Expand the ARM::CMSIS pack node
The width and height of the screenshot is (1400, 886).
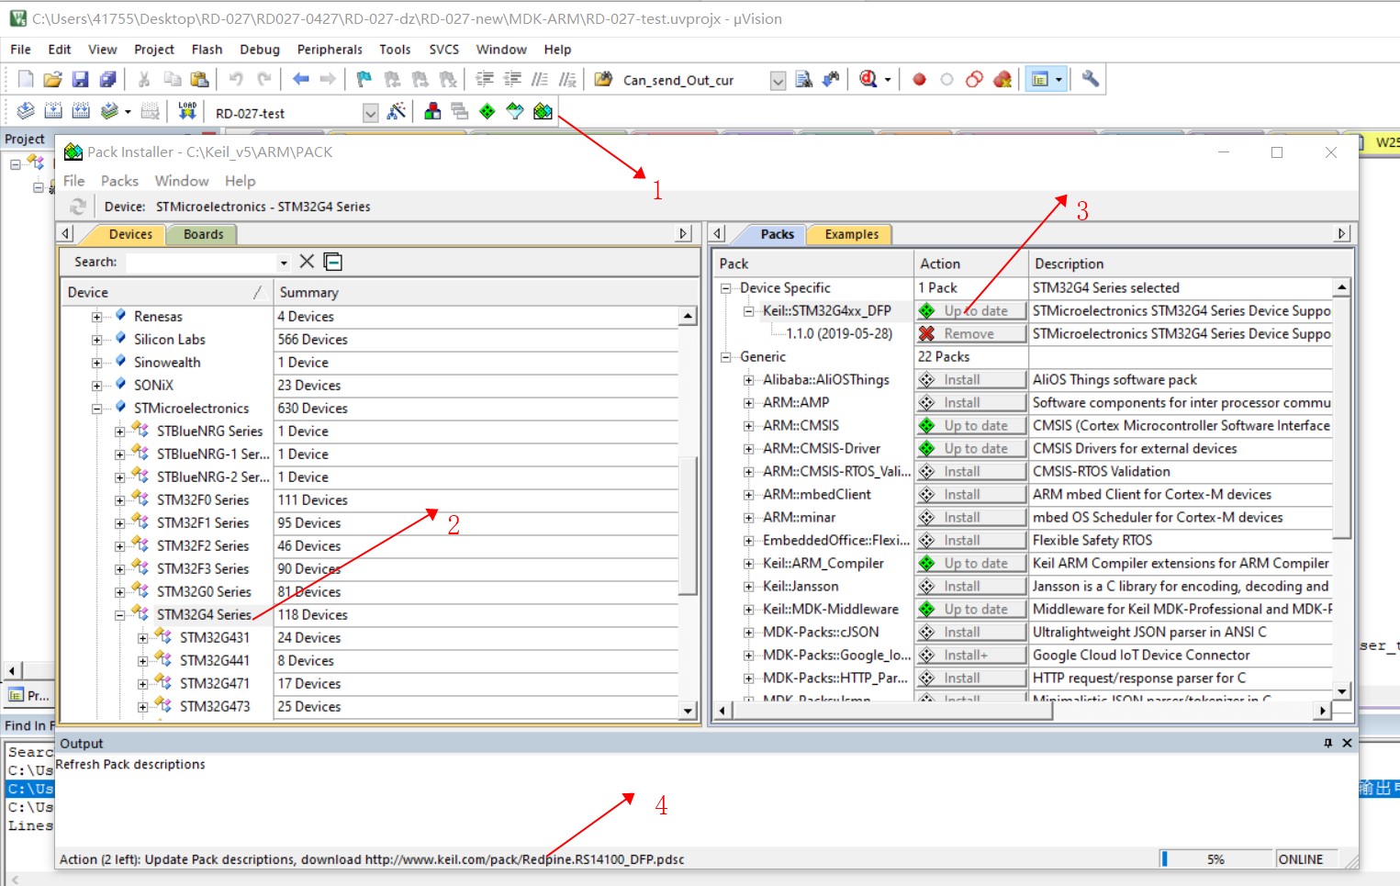coord(748,425)
